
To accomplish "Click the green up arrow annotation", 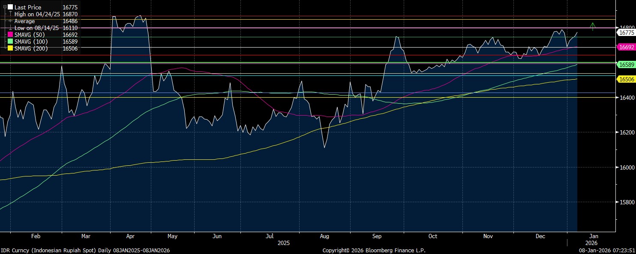I will (592, 27).
